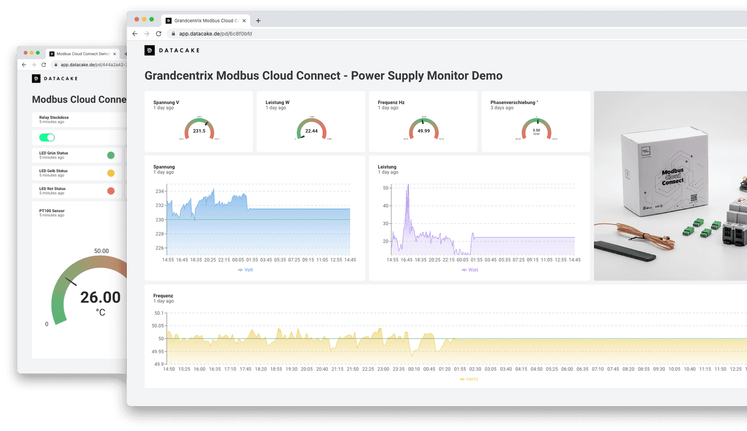Click the lock icon beside app.datacake.de/pd/6c8f0bfd

[173, 34]
